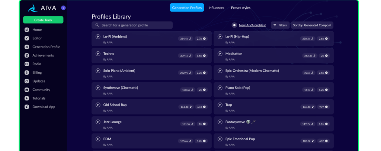
Task: Click the Billing dollar icon
Action: [27, 73]
